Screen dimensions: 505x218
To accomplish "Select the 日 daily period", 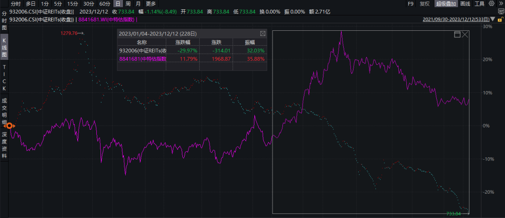I will [x=118, y=4].
